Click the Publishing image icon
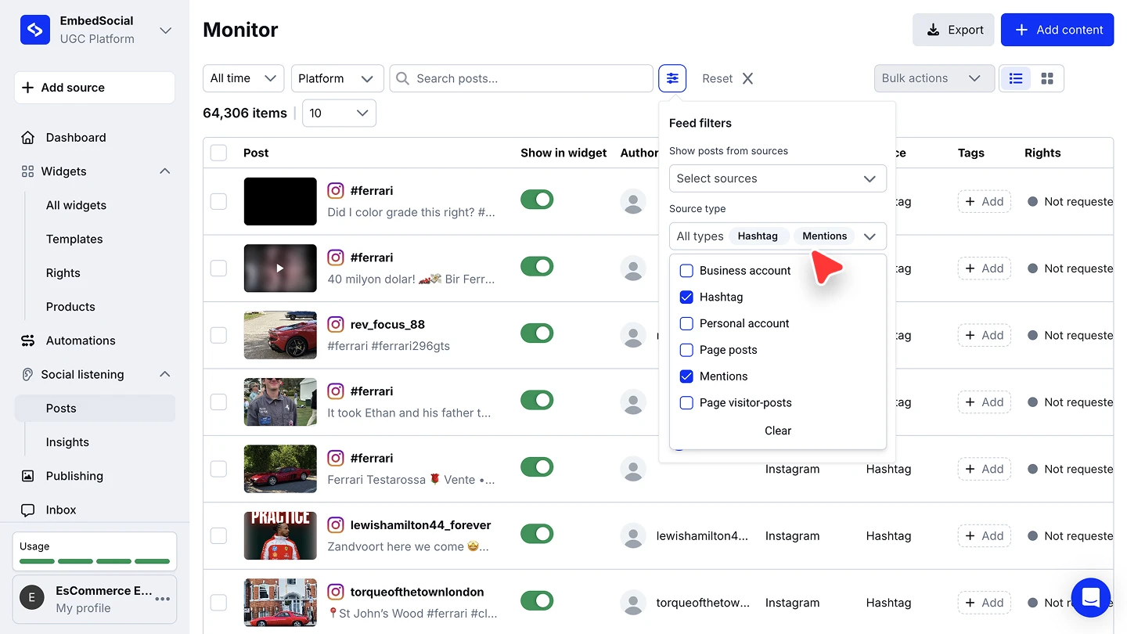This screenshot has width=1127, height=634. click(28, 476)
